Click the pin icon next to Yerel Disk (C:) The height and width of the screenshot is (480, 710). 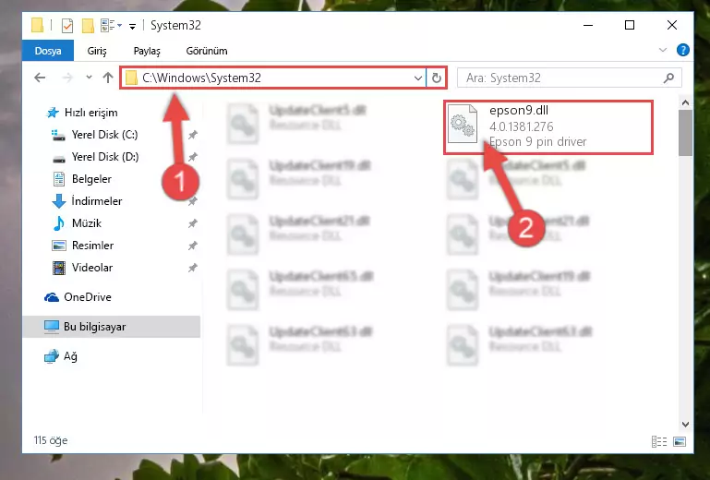click(192, 135)
